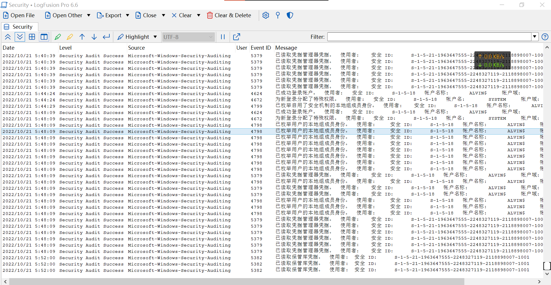Expand the Close dropdown arrow
551x285 pixels.
164,15
